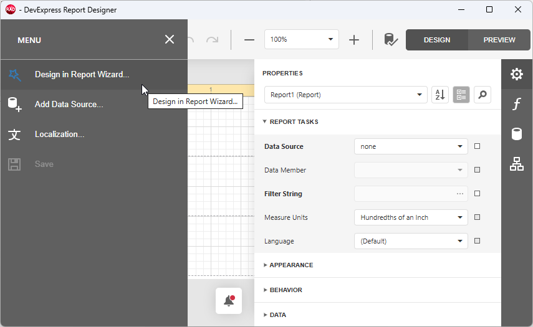This screenshot has height=327, width=533.
Task: Expand the BEHAVIOR section
Action: [x=282, y=290]
